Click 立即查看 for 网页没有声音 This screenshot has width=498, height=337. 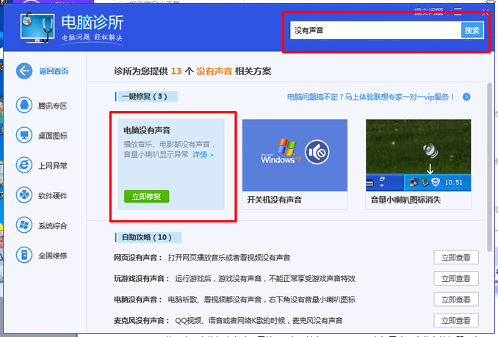[455, 257]
